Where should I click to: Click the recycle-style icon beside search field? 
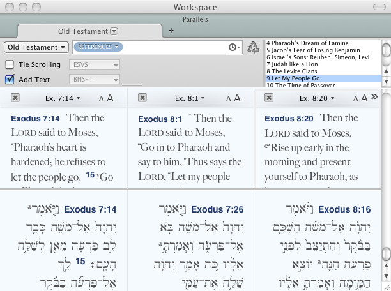tap(254, 47)
